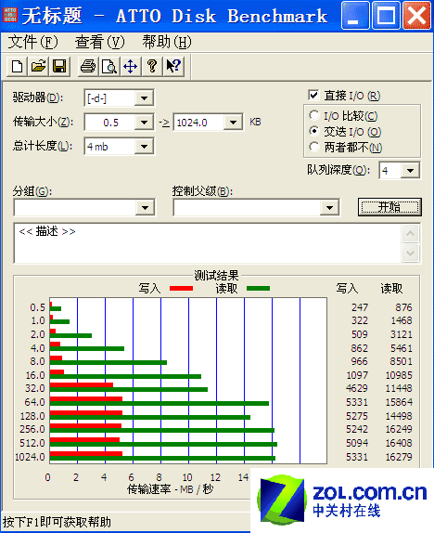The height and width of the screenshot is (533, 434).
Task: Click the question mark About icon
Action: (152, 66)
